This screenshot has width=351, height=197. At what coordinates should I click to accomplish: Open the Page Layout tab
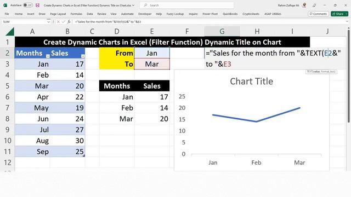click(58, 14)
